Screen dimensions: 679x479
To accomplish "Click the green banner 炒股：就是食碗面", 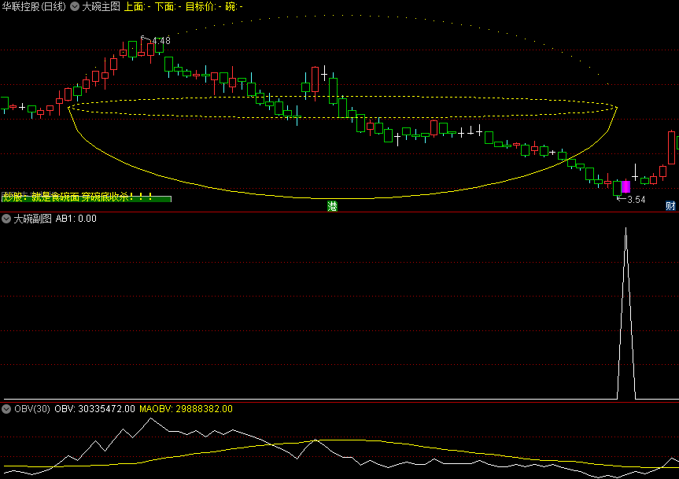I will tap(87, 197).
